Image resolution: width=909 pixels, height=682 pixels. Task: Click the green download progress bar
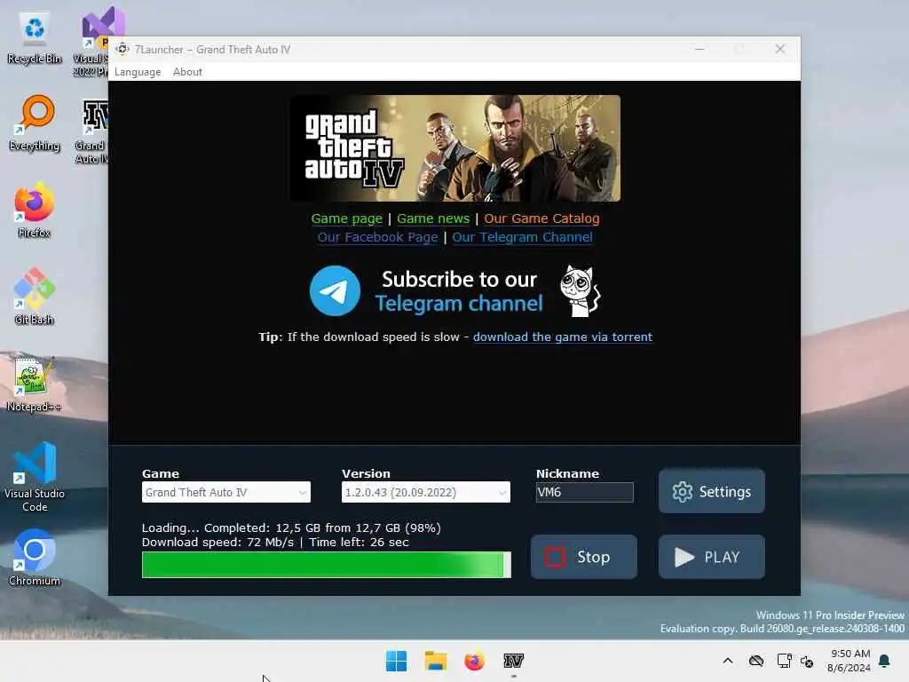(x=327, y=565)
